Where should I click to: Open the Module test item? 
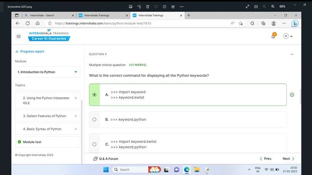[x=47, y=142]
